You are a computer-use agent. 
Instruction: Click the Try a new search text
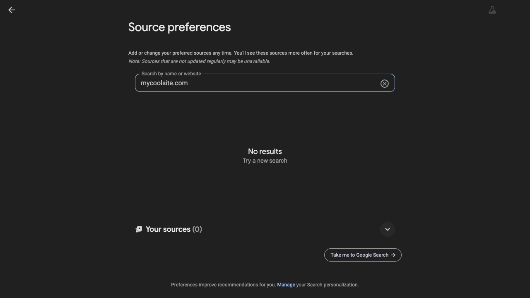click(265, 161)
